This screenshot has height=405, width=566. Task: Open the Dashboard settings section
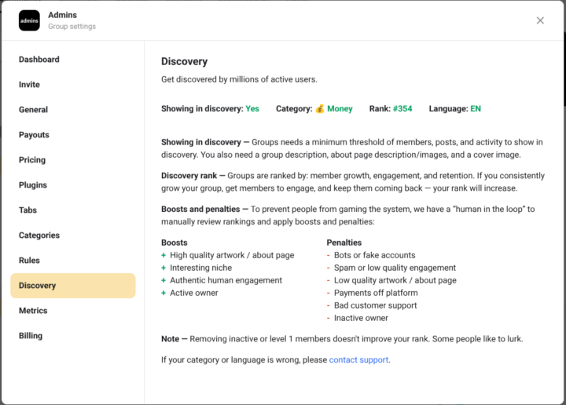pyautogui.click(x=39, y=60)
